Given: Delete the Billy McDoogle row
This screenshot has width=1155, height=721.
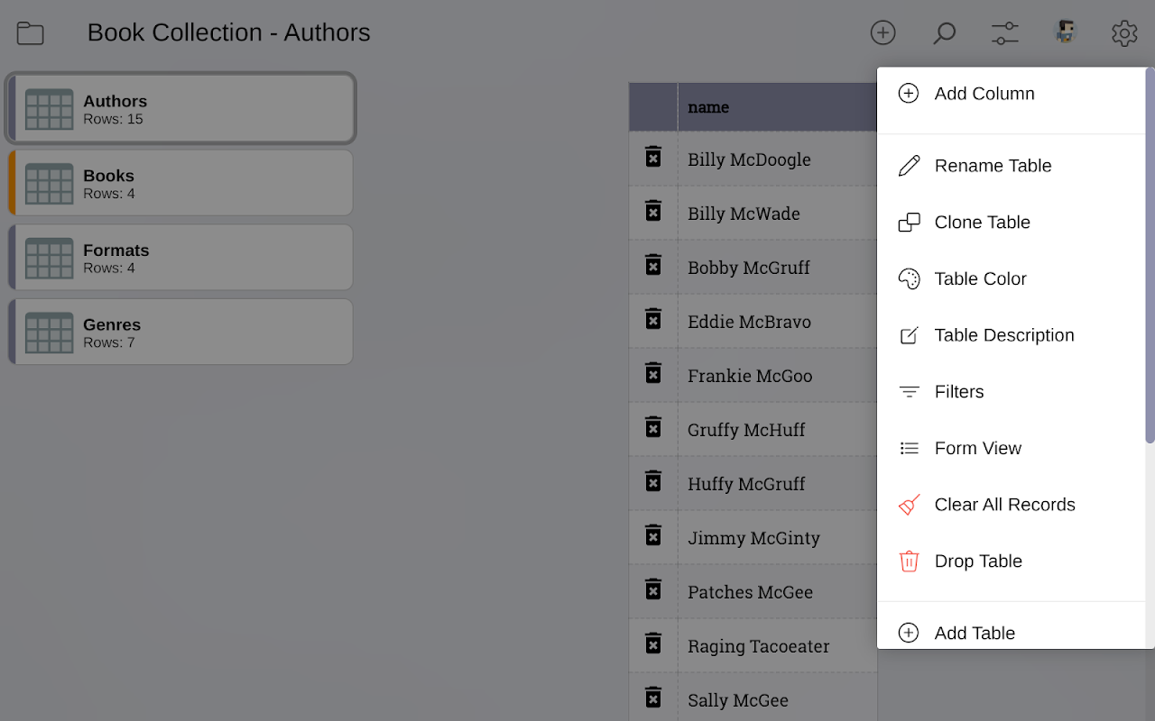Looking at the screenshot, I should pyautogui.click(x=653, y=158).
